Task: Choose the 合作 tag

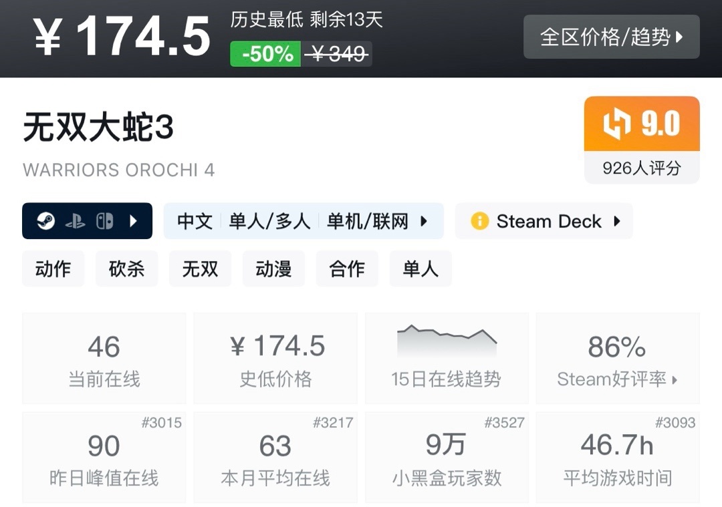Action: (348, 269)
